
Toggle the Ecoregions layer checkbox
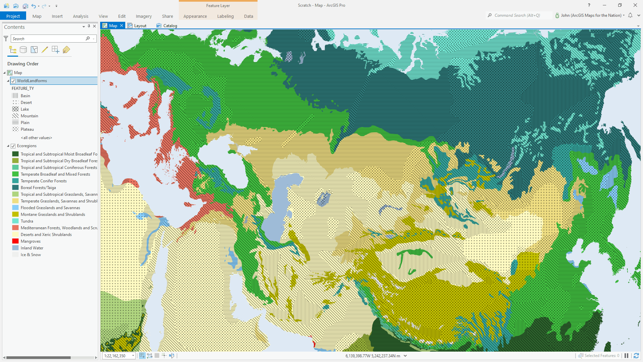pyautogui.click(x=13, y=146)
